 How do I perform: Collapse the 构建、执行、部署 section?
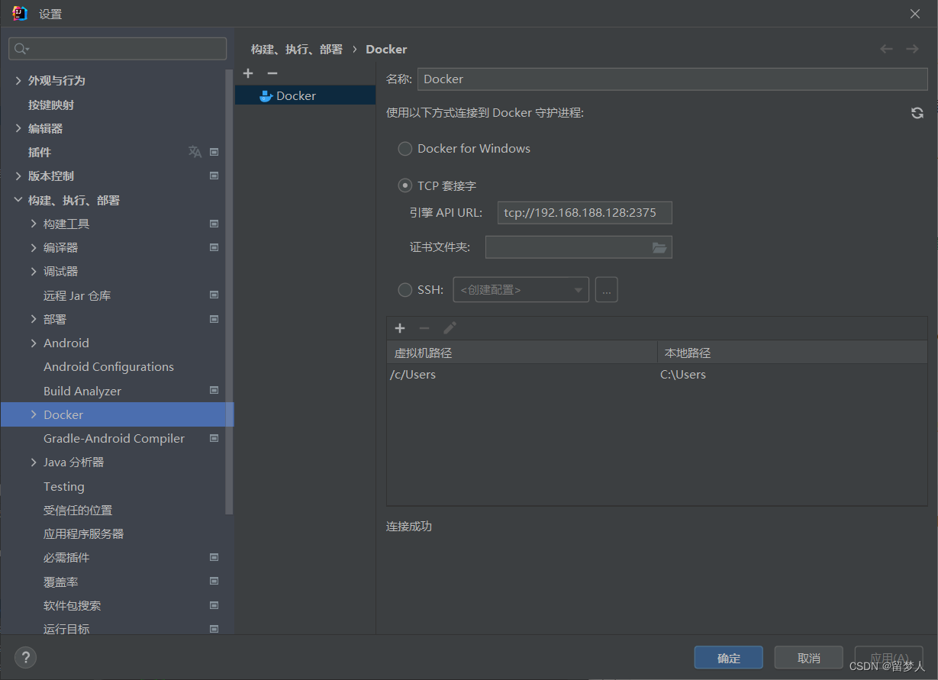18,200
